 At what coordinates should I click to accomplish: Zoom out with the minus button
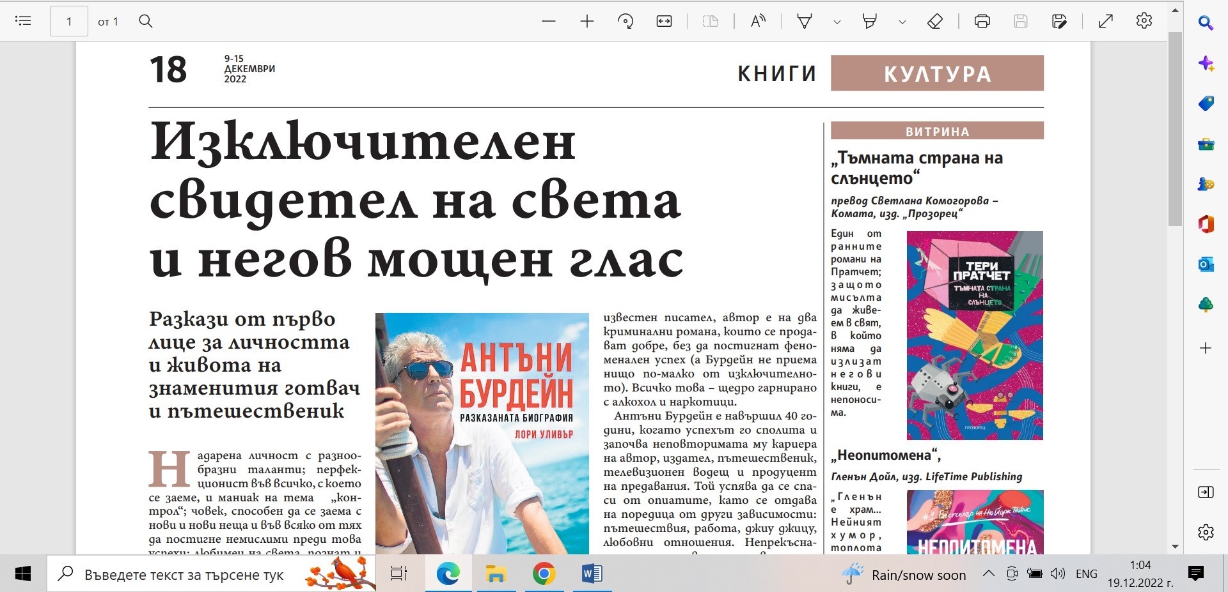click(x=549, y=21)
